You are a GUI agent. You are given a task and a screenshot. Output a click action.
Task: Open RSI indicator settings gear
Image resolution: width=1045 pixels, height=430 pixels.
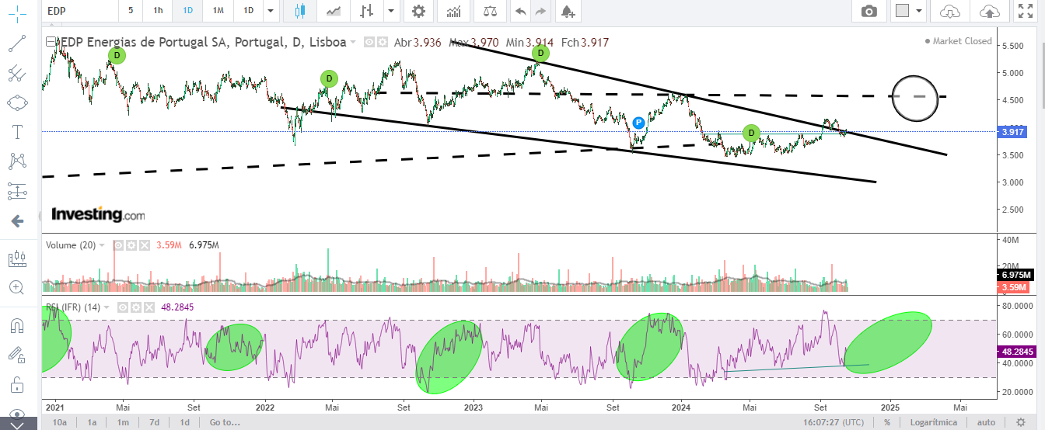click(135, 307)
